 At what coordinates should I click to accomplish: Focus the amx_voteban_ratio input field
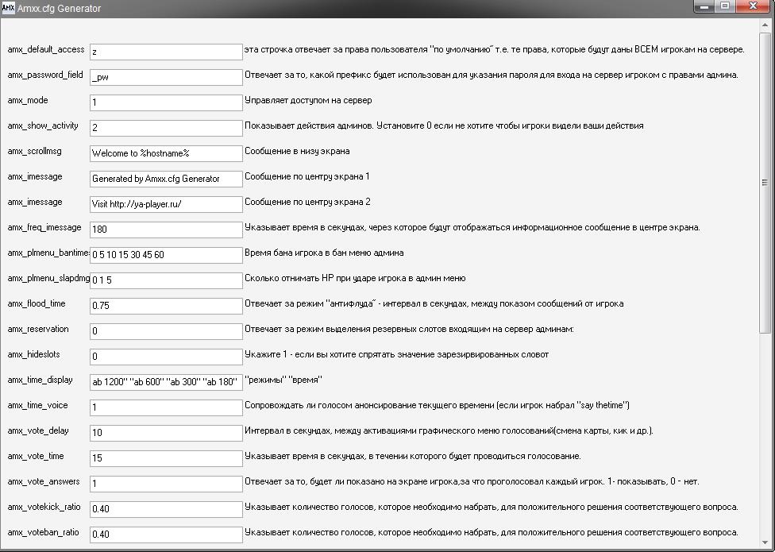point(166,535)
